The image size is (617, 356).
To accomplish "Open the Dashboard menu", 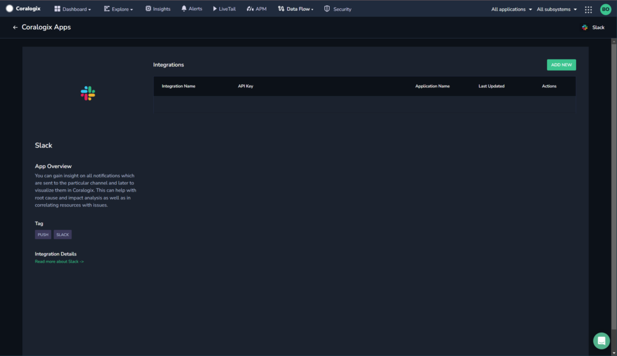I will coord(72,9).
